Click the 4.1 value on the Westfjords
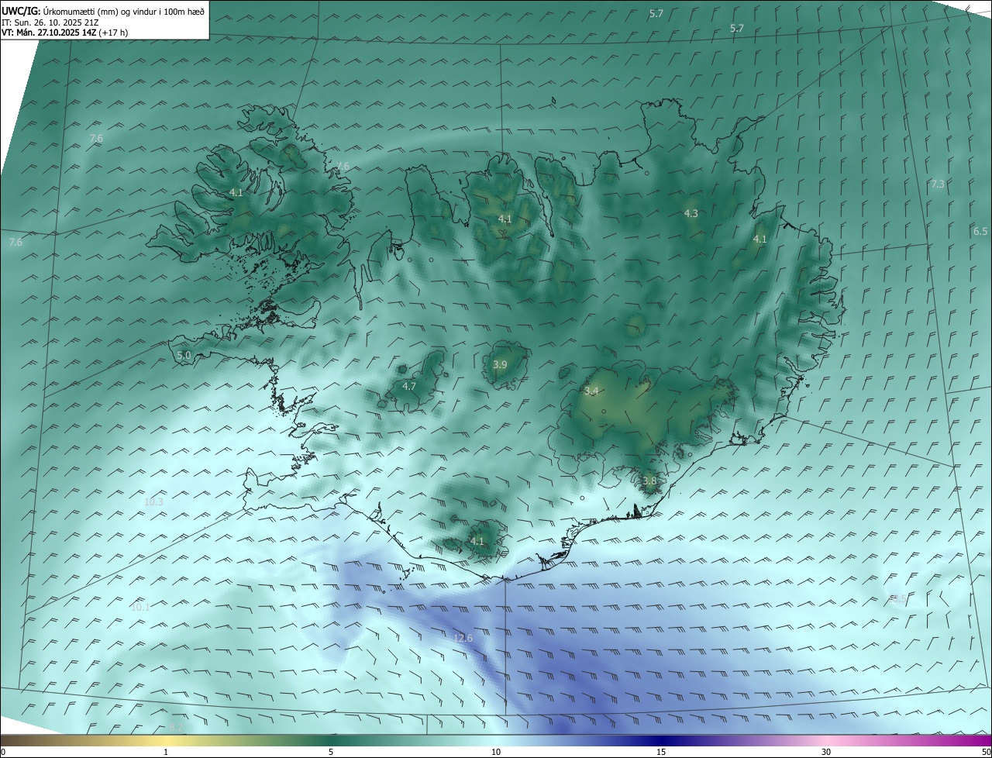The width and height of the screenshot is (992, 758). (x=236, y=192)
